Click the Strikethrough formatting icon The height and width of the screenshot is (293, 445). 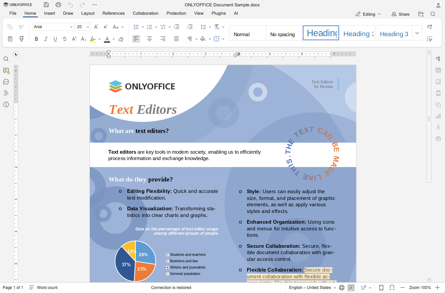[65, 39]
